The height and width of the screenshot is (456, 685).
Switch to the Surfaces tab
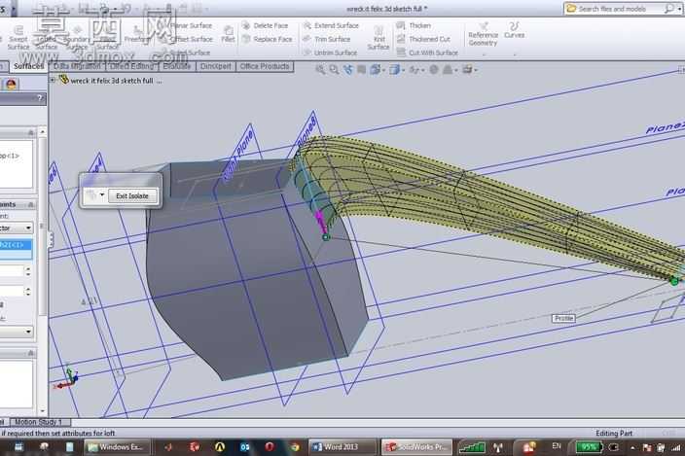pyautogui.click(x=28, y=66)
